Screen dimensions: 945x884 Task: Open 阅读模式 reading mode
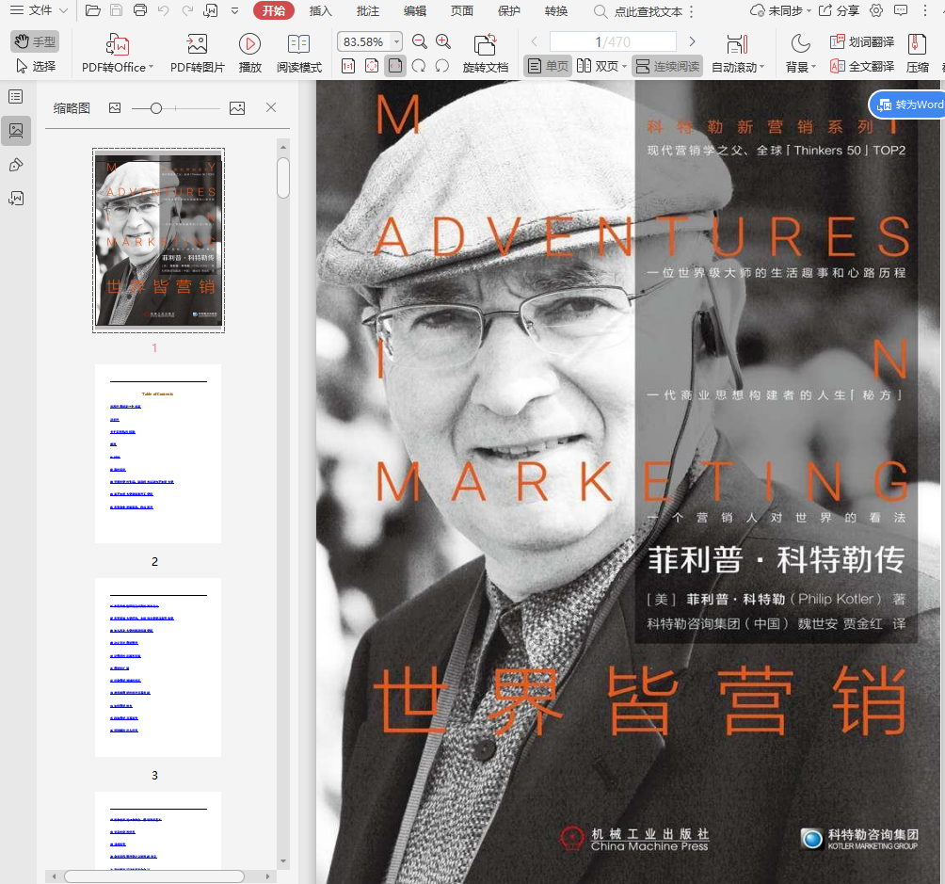pyautogui.click(x=298, y=44)
